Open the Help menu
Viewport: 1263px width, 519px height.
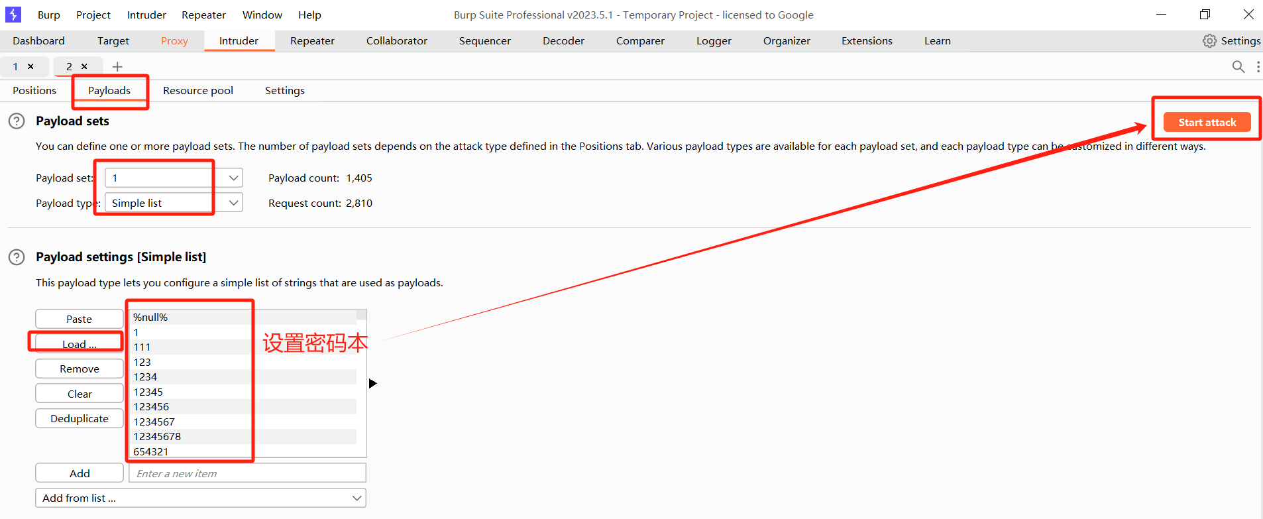(x=309, y=15)
